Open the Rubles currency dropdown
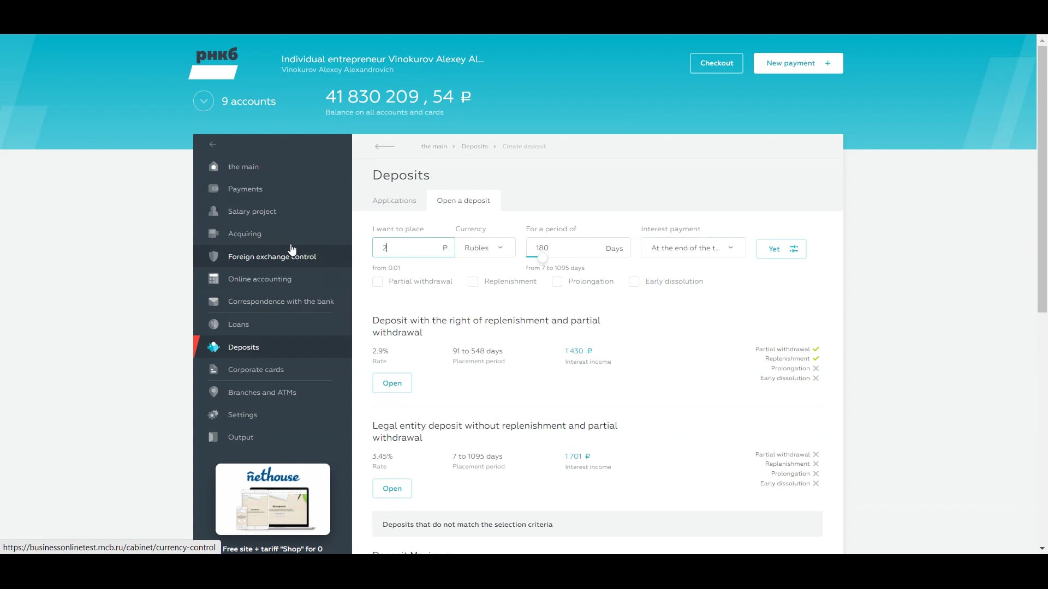 pyautogui.click(x=485, y=248)
